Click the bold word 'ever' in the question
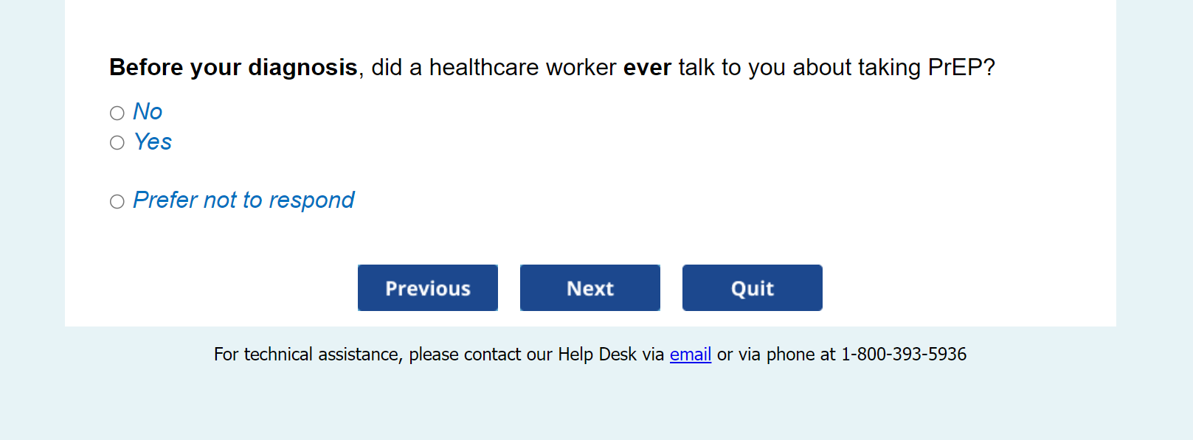Screen dimensions: 1193x440 tap(647, 67)
